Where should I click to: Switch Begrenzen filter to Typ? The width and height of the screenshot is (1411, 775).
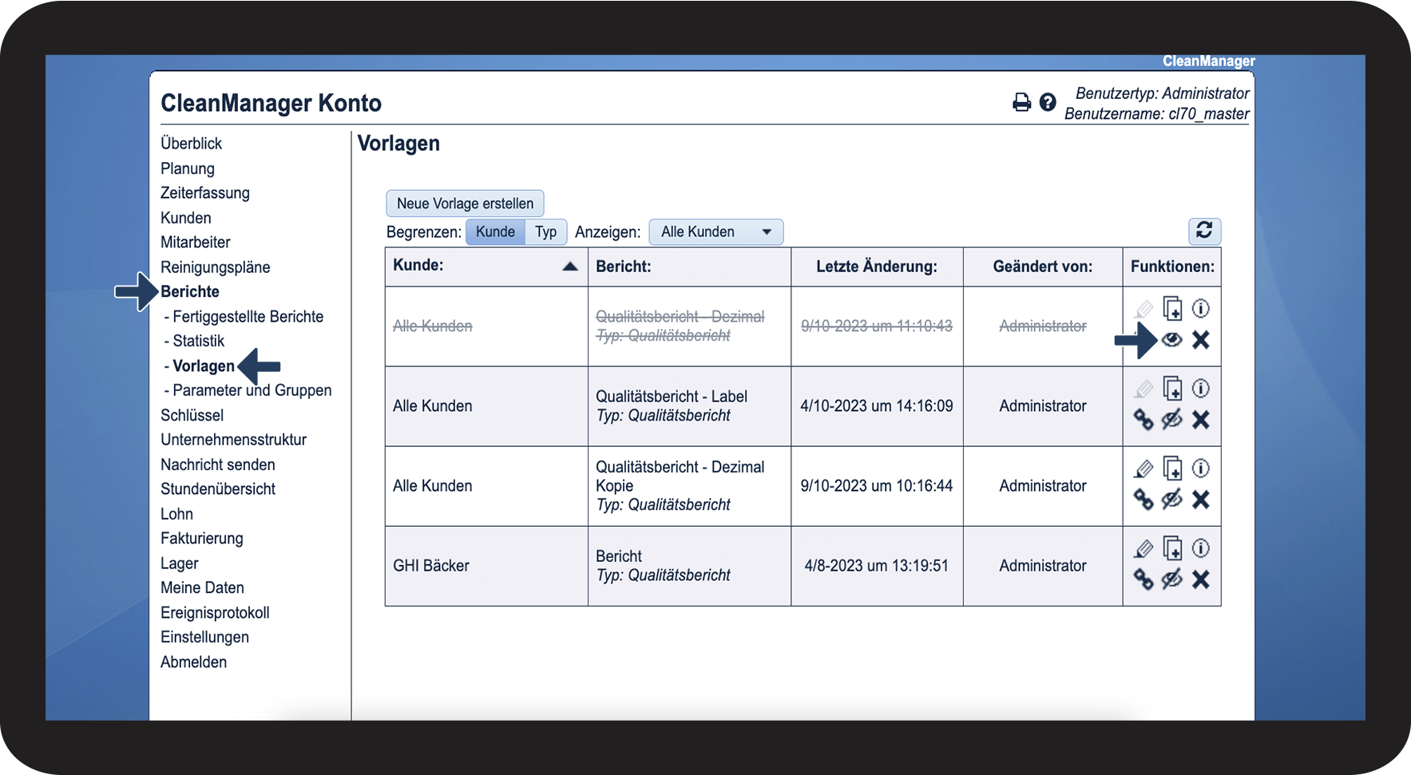pyautogui.click(x=545, y=232)
